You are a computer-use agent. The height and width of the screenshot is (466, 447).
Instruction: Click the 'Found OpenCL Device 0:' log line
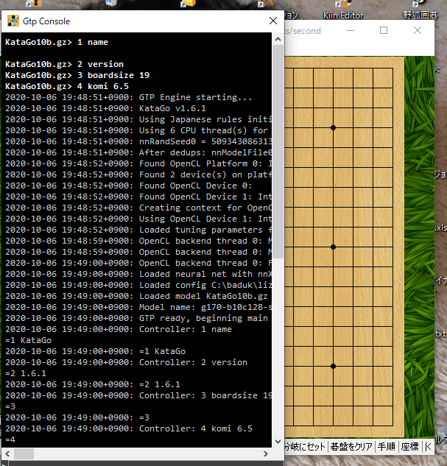pyautogui.click(x=128, y=186)
